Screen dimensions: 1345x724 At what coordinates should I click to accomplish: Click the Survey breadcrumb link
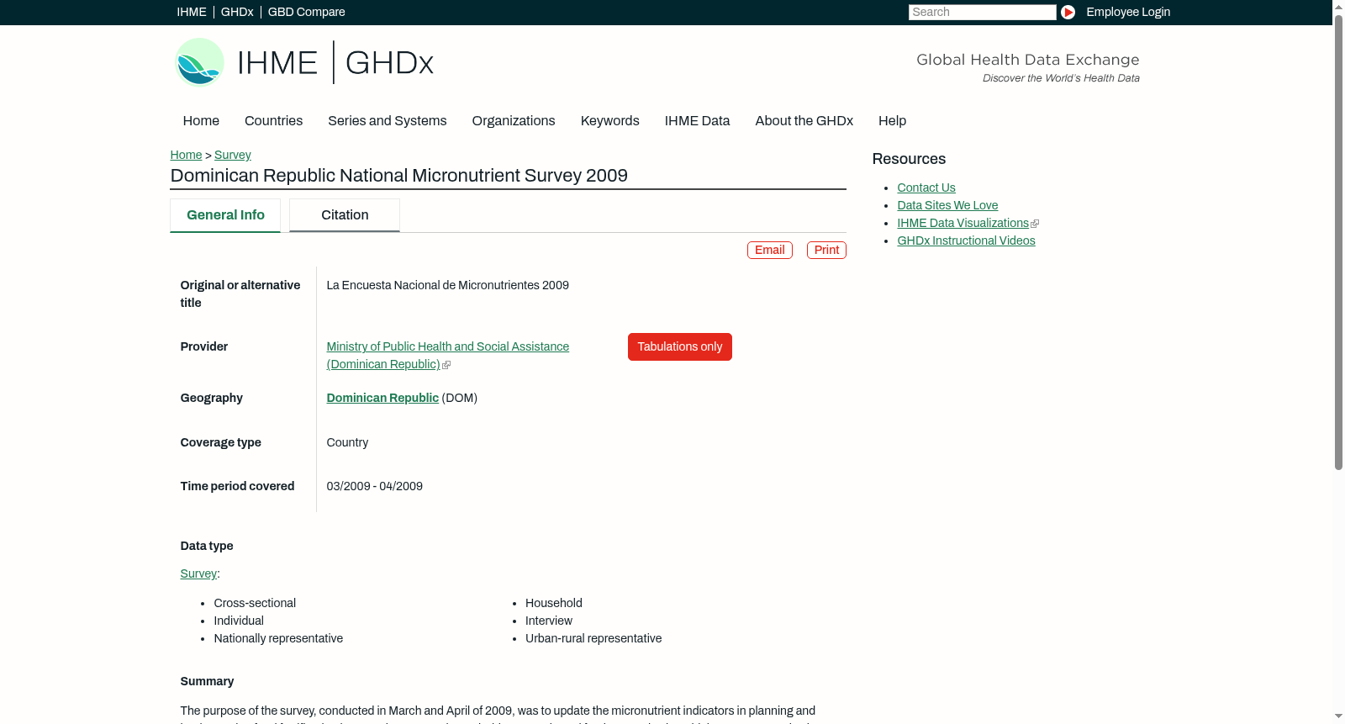(233, 155)
